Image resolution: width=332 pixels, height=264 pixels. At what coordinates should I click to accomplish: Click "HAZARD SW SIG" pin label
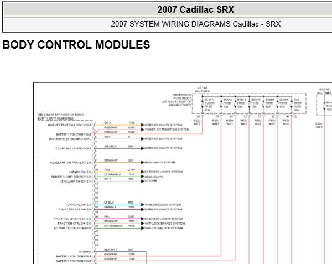click(x=80, y=172)
